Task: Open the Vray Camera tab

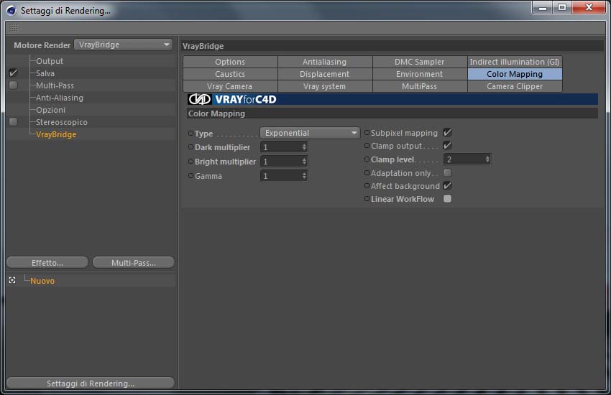Action: click(230, 86)
